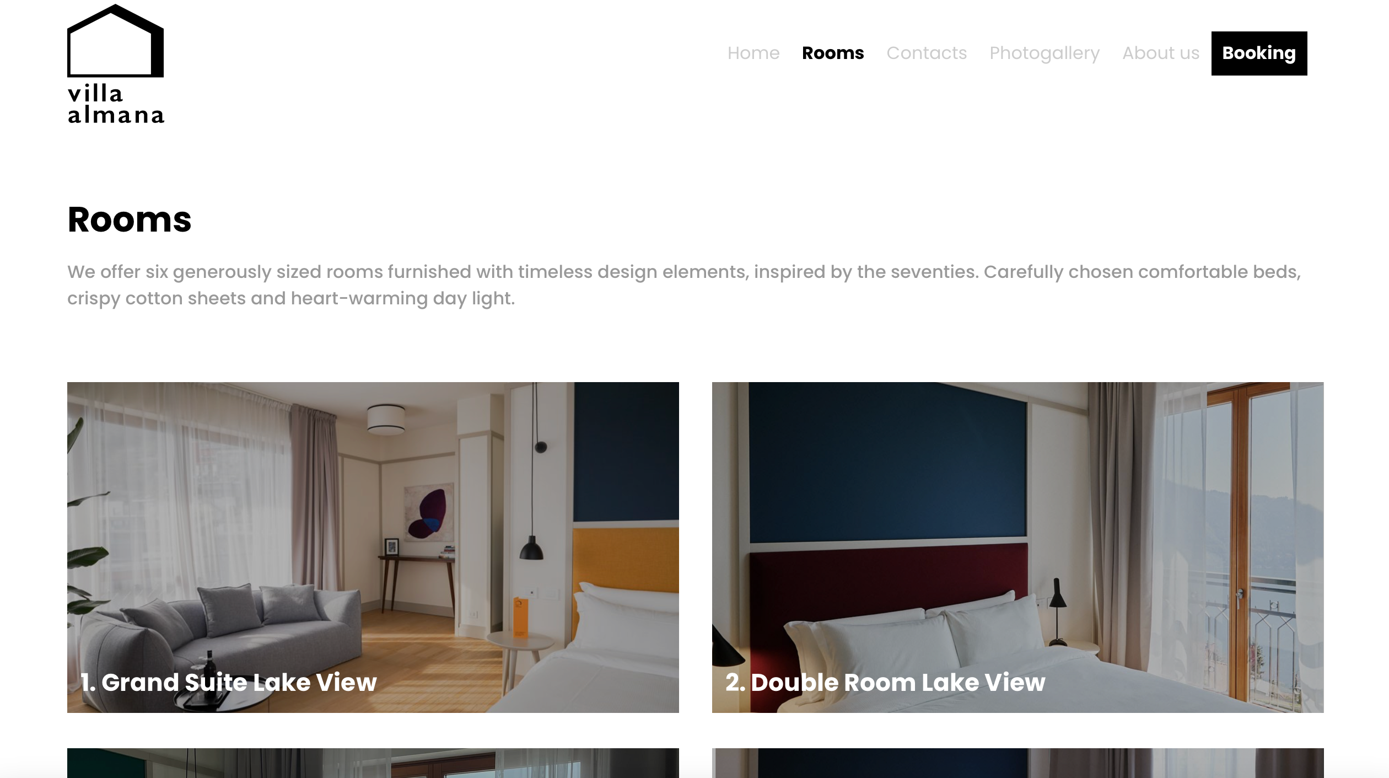The height and width of the screenshot is (778, 1389).
Task: Open the Double Room Lake View photo card
Action: 1017,547
